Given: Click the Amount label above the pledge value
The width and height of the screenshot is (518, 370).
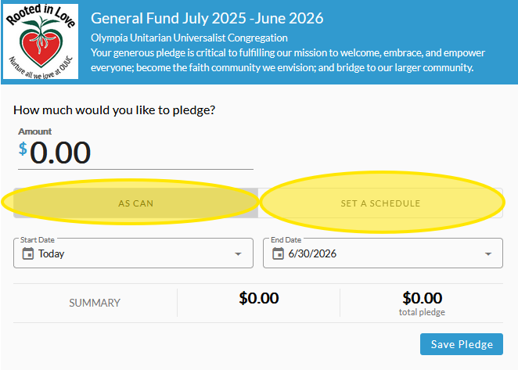Looking at the screenshot, I should tap(35, 131).
